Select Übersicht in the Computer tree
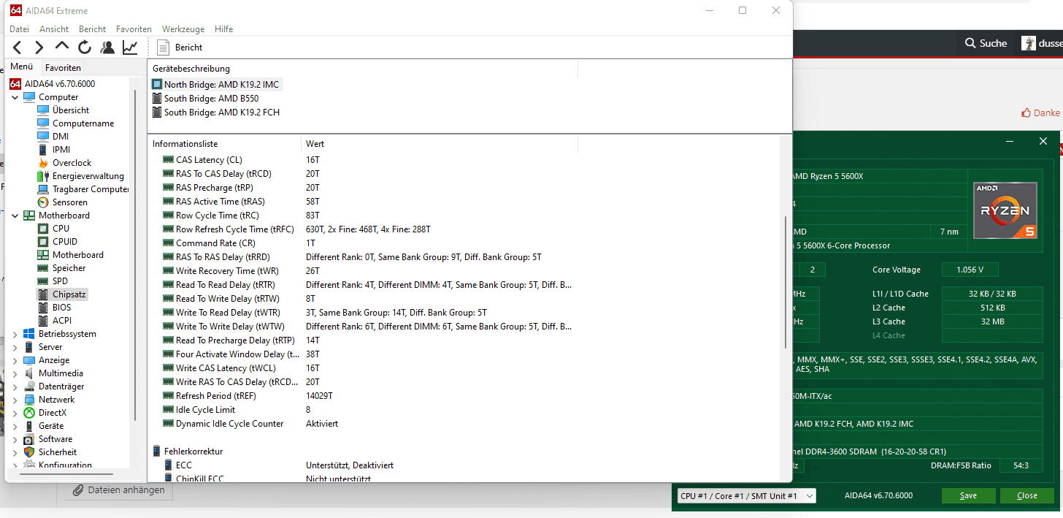Screen dimensions: 1063x518 (71, 110)
